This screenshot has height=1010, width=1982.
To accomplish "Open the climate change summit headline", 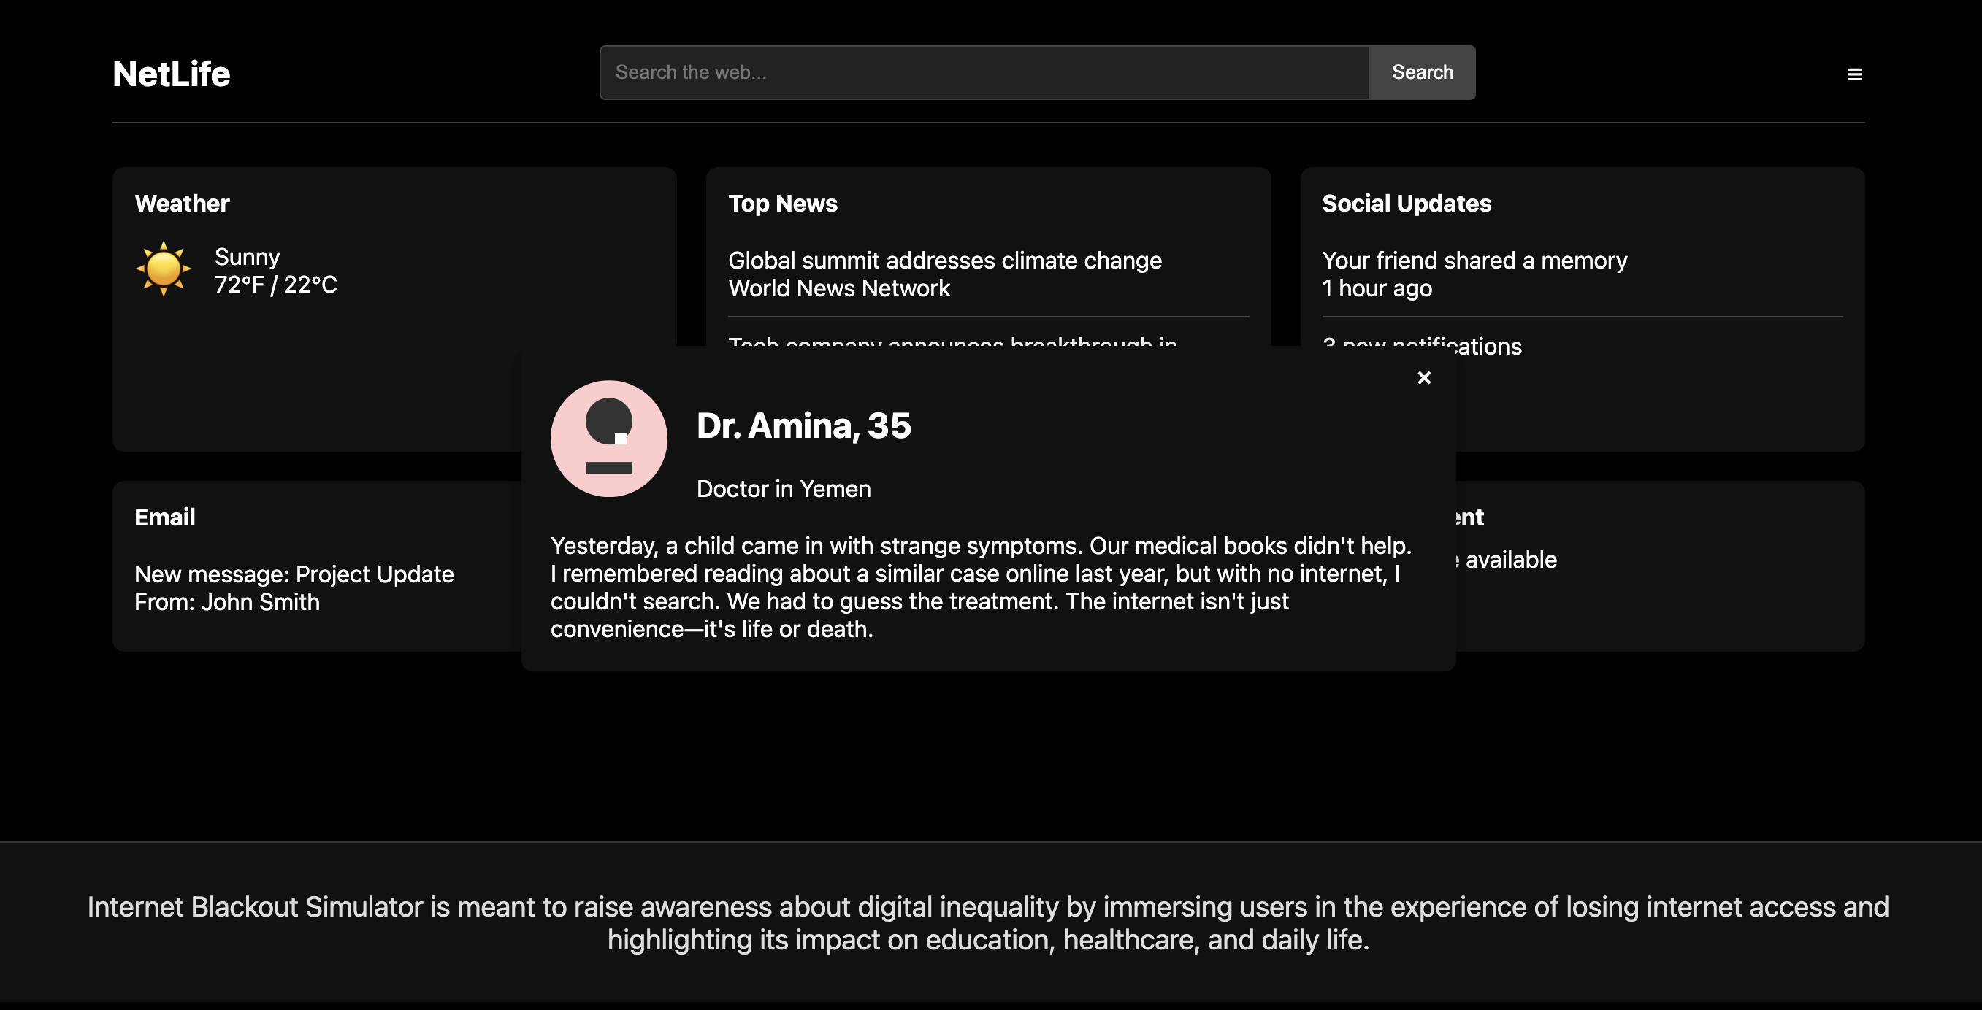I will tap(944, 261).
